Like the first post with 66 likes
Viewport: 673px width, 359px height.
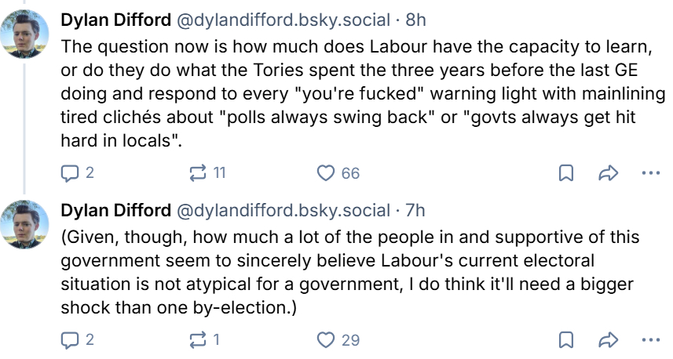tap(326, 173)
